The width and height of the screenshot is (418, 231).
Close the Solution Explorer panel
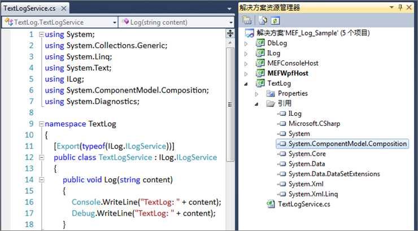pos(409,7)
